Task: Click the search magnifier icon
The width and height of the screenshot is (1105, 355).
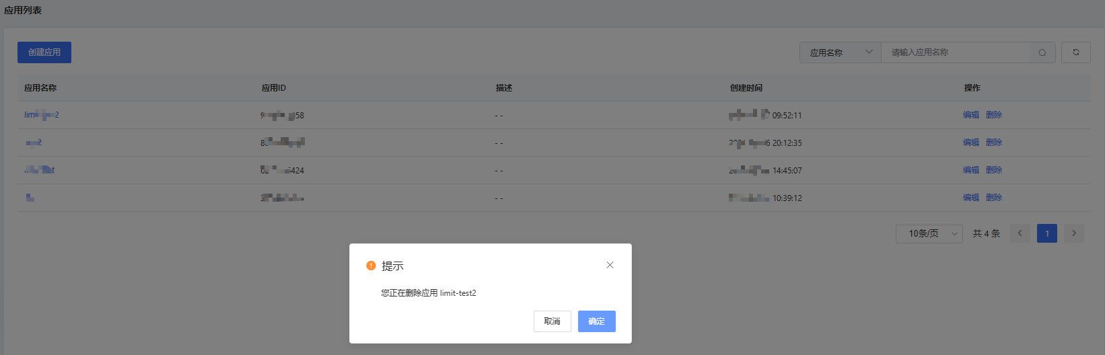Action: (x=1042, y=52)
